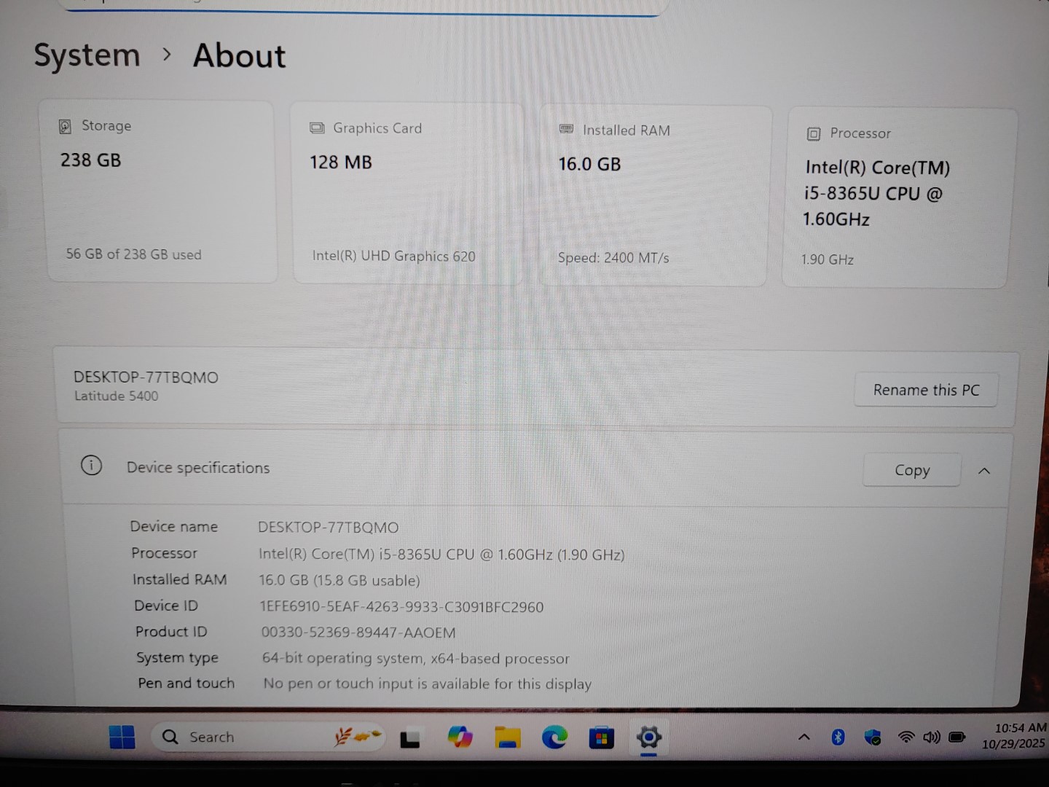Click the Device name row value DESKTOP-77TBQMO

tap(328, 528)
